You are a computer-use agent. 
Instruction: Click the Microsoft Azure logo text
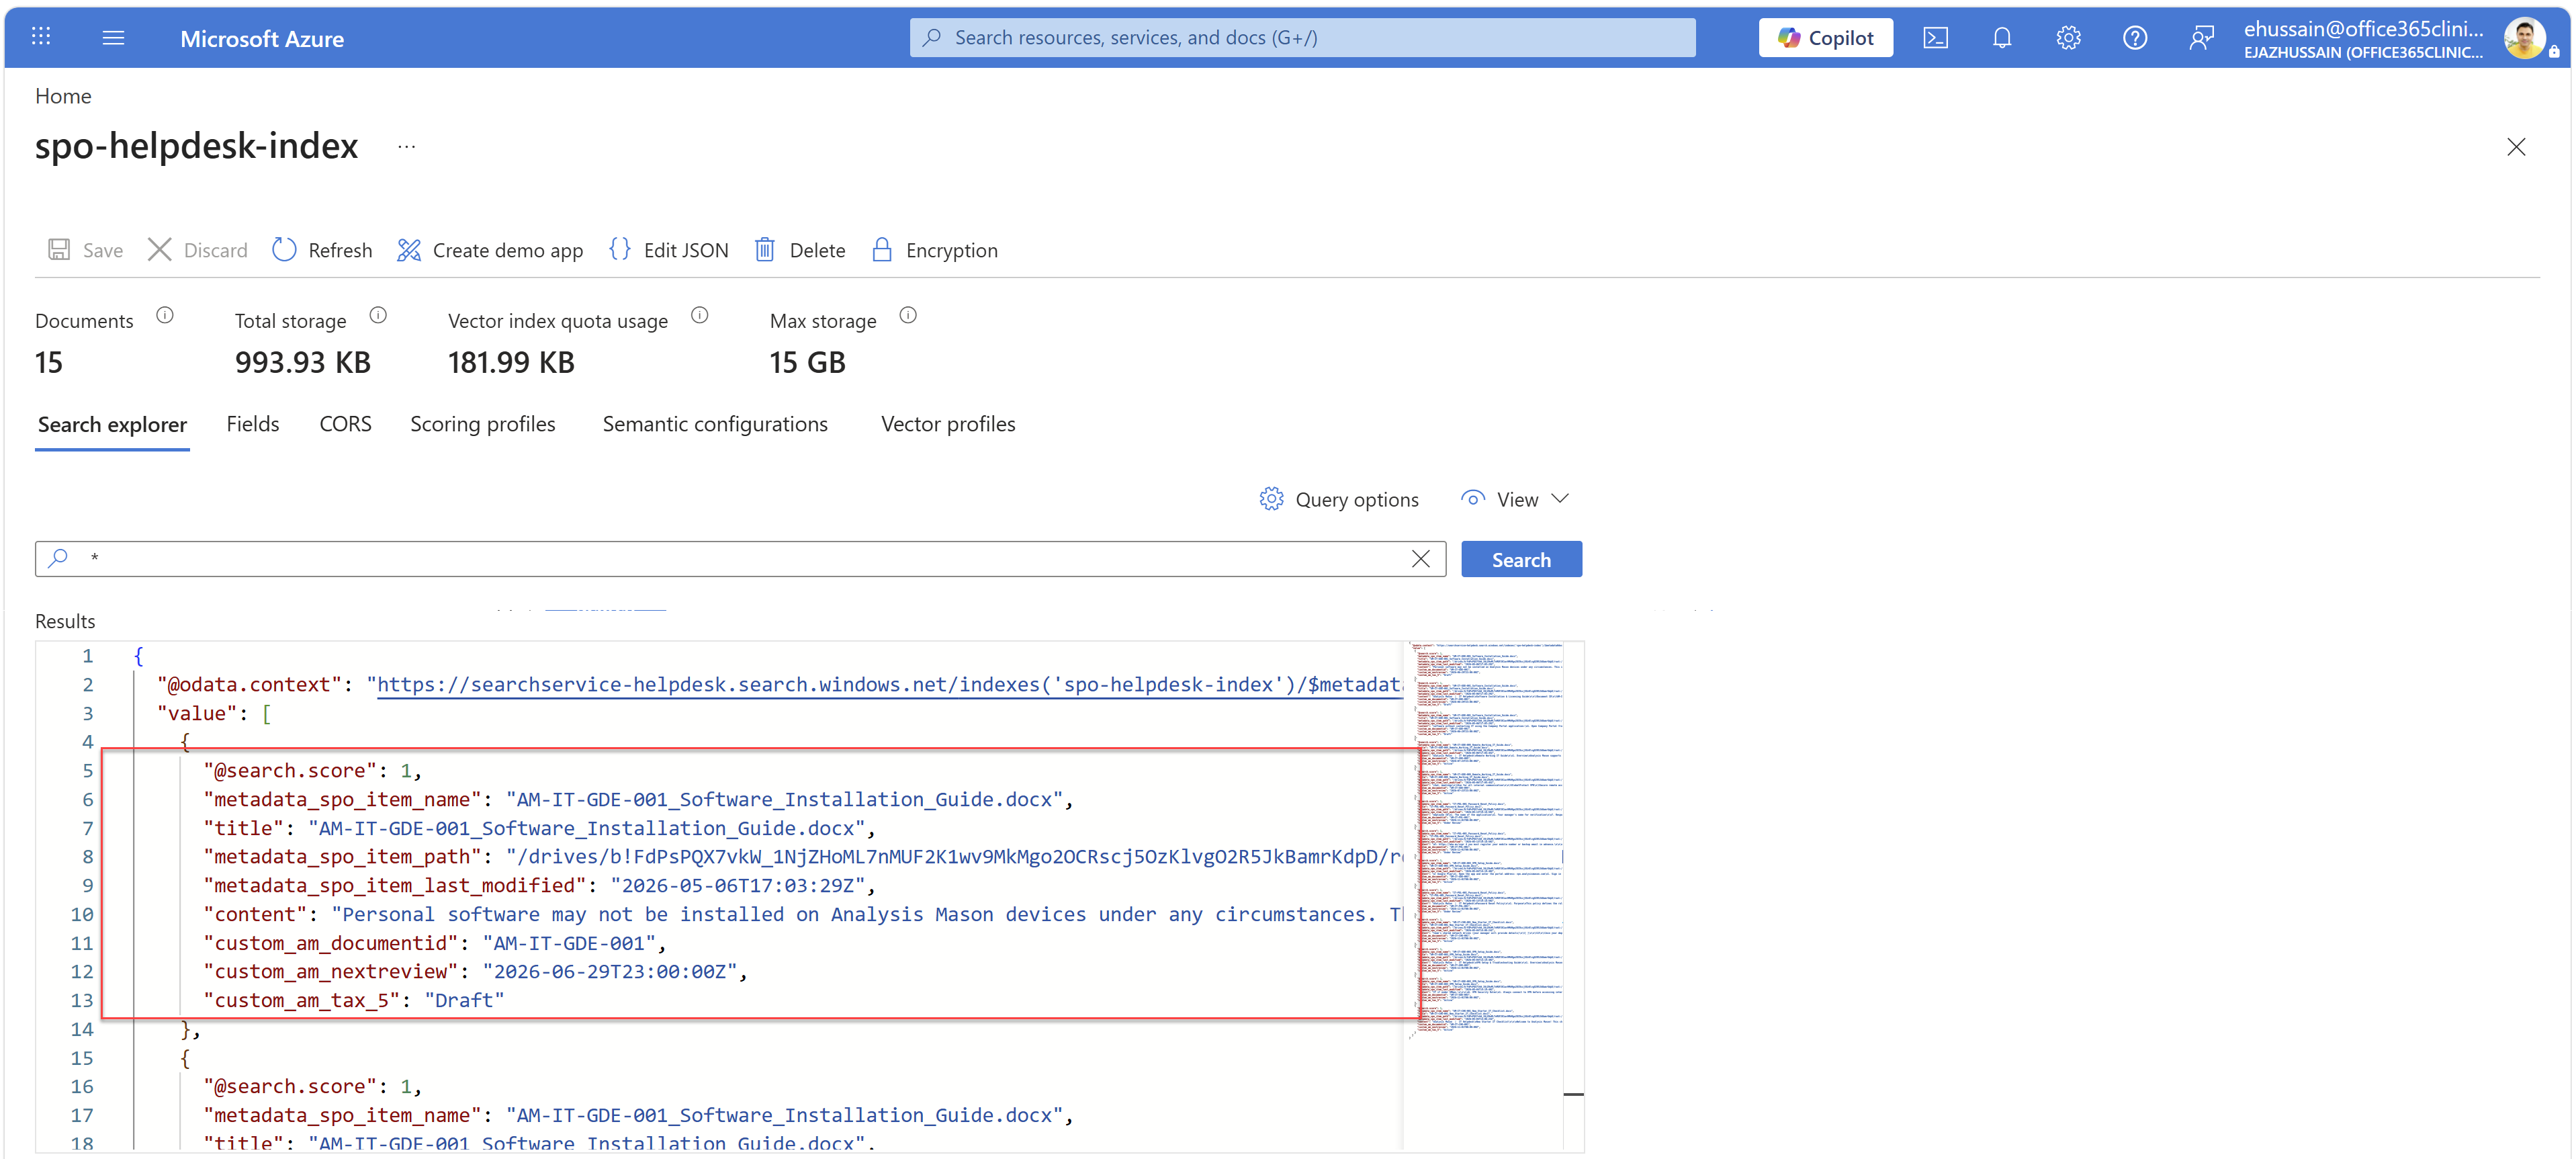click(x=262, y=38)
